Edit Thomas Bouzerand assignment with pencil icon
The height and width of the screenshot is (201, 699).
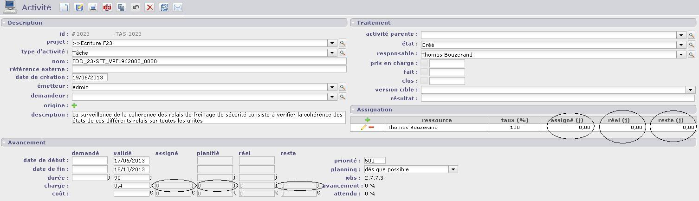point(363,128)
